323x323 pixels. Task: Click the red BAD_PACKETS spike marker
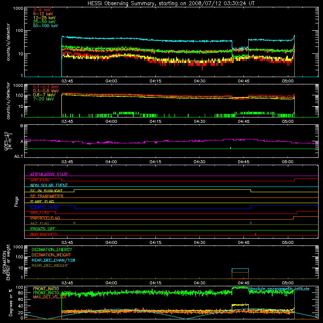point(256,234)
